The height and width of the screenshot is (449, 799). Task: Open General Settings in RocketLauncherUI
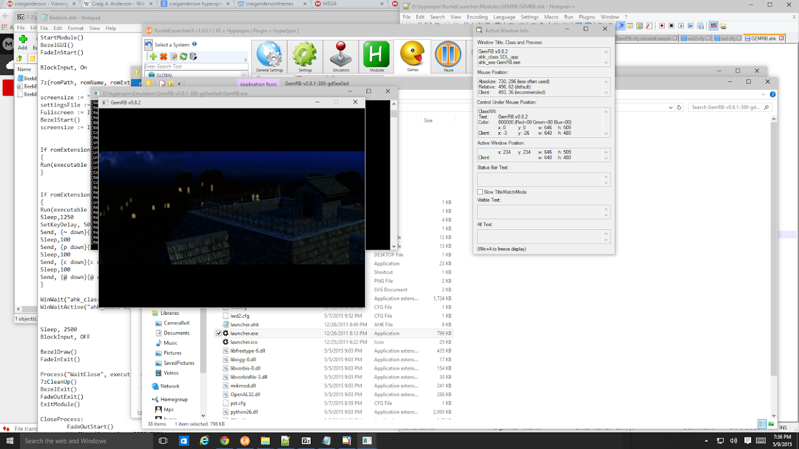click(x=269, y=56)
